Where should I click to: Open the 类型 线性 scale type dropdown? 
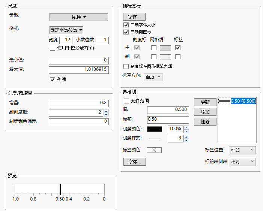(x=79, y=17)
